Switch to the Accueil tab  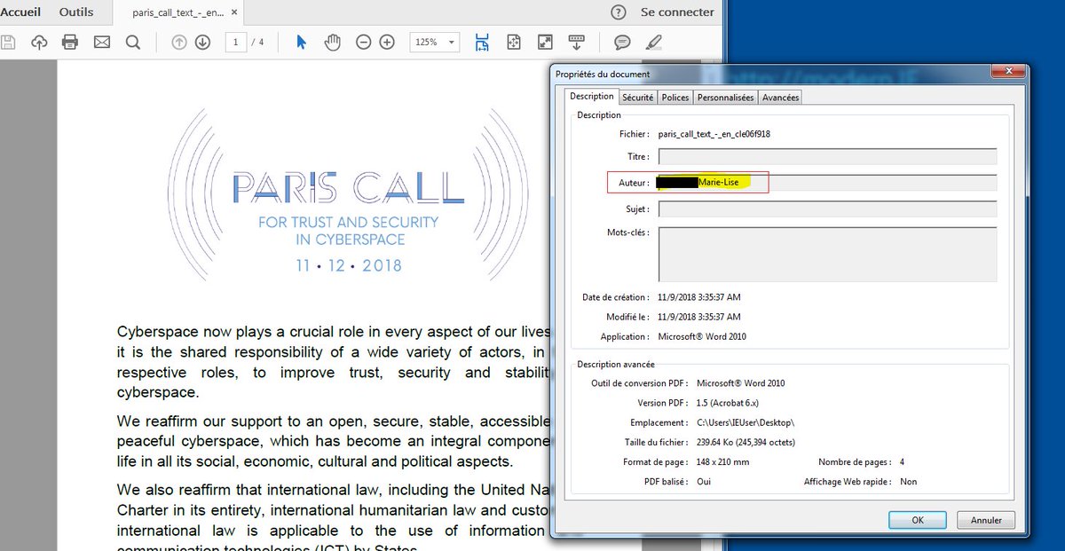point(20,12)
